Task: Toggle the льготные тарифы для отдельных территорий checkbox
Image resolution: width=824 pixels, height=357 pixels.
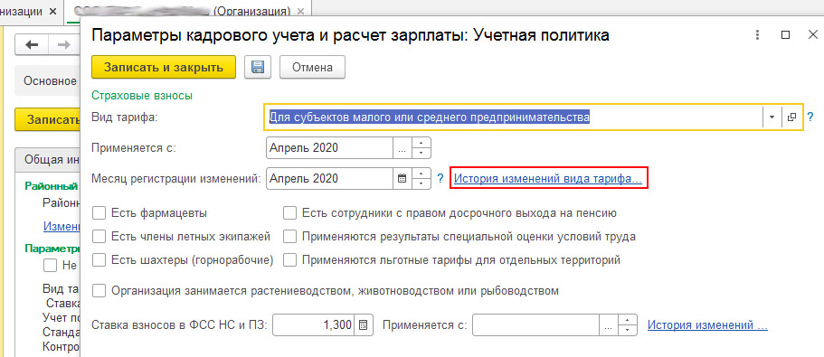Action: coord(290,260)
